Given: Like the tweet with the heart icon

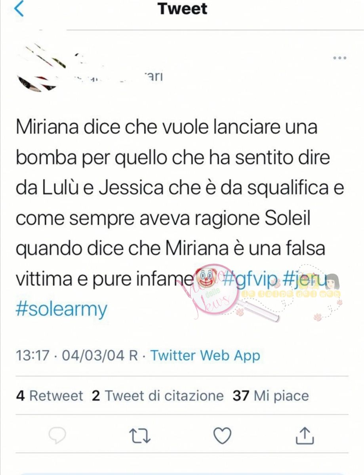Looking at the screenshot, I should [x=222, y=436].
